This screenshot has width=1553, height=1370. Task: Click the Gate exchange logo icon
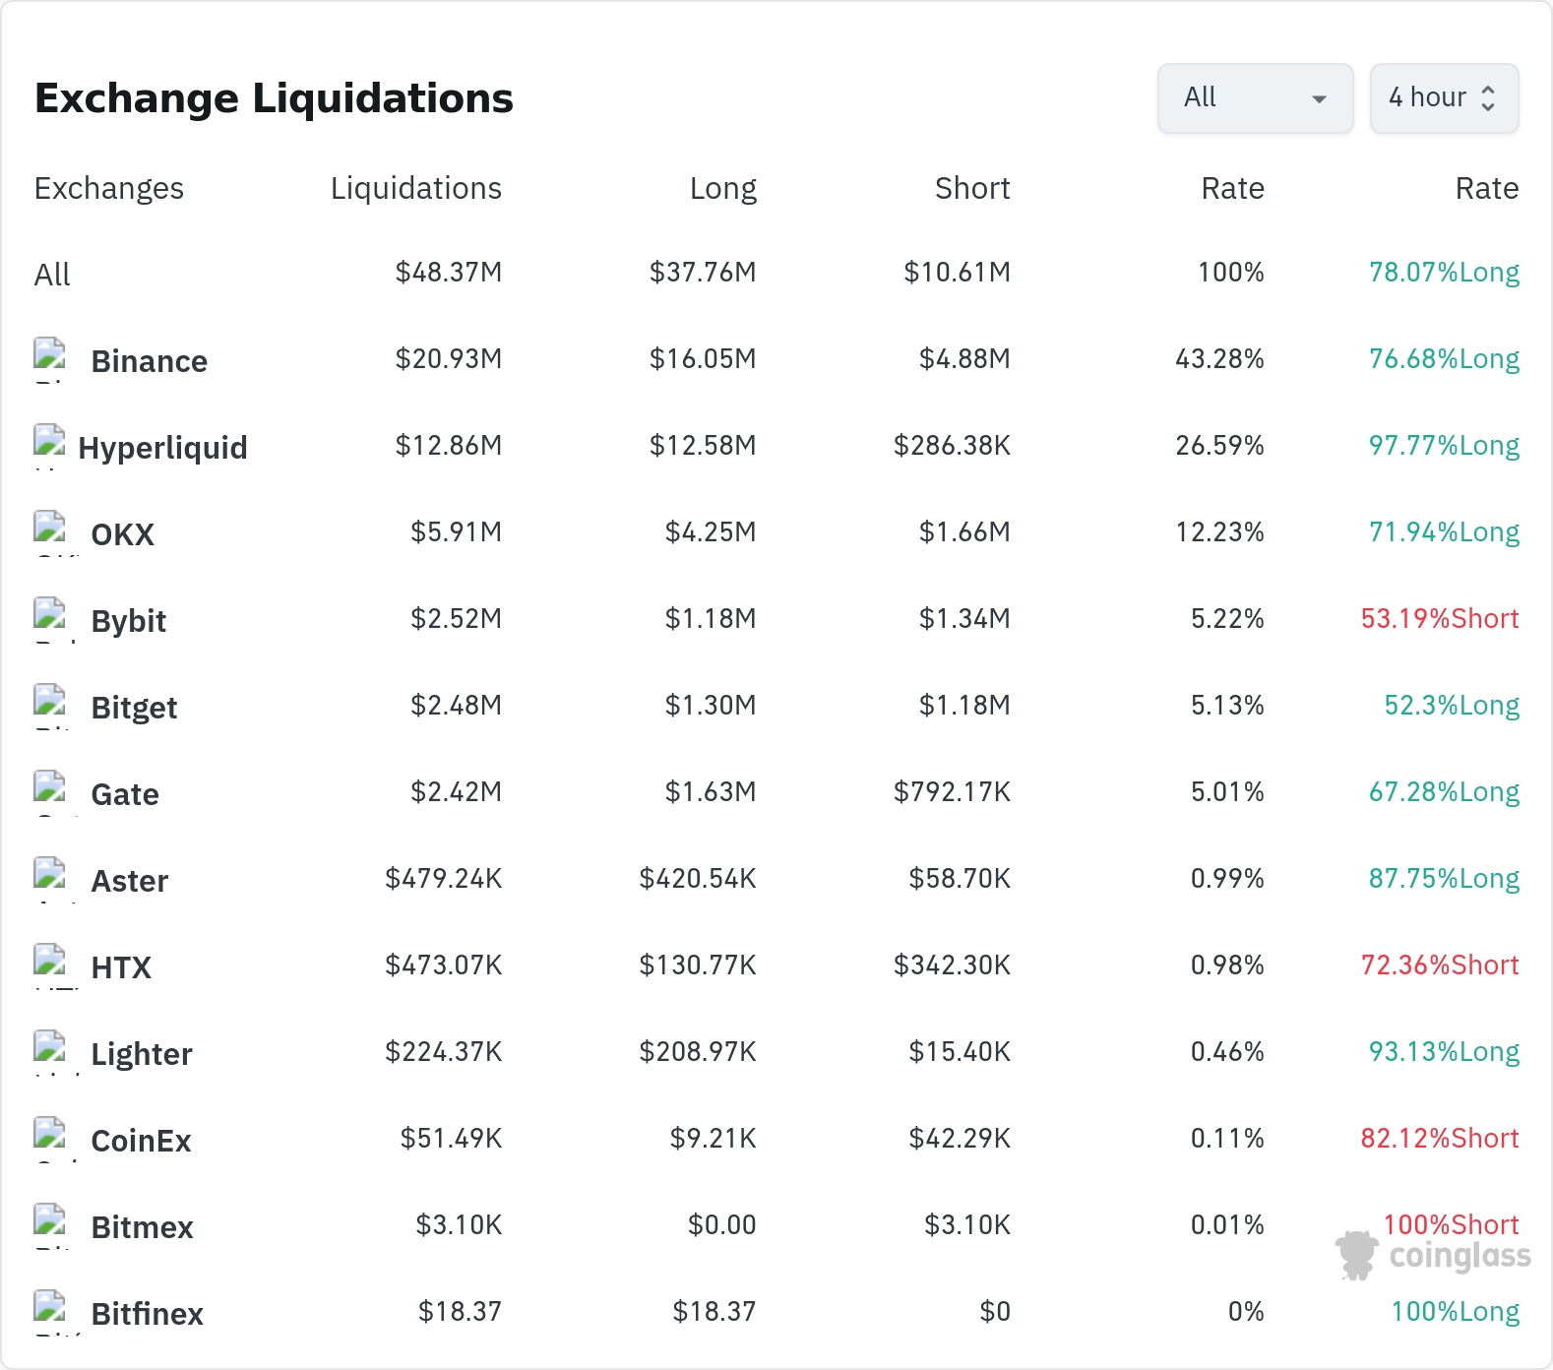pos(50,792)
